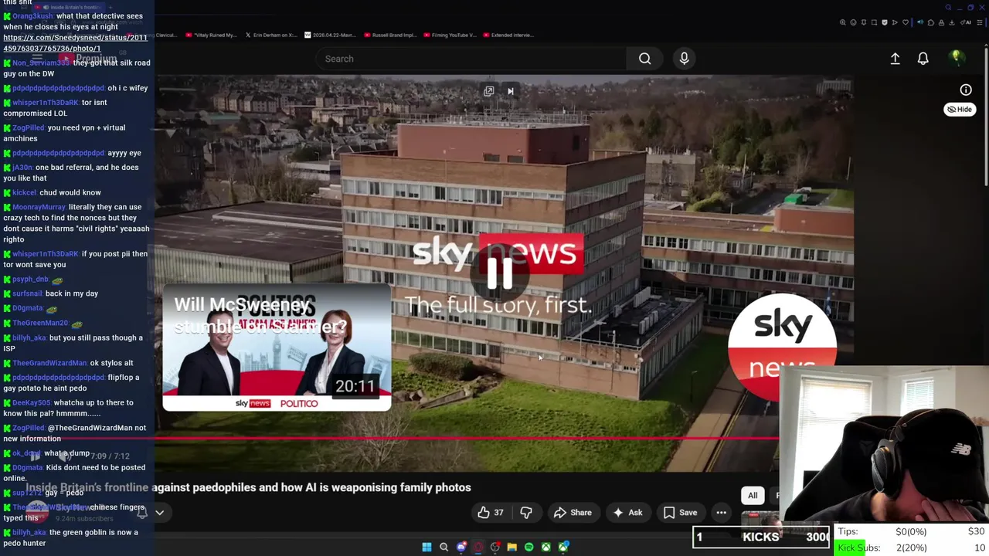Open the x.com link in chat overlay

pyautogui.click(x=75, y=42)
